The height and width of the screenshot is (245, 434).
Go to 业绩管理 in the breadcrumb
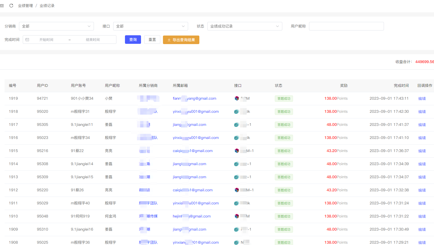[x=25, y=6]
